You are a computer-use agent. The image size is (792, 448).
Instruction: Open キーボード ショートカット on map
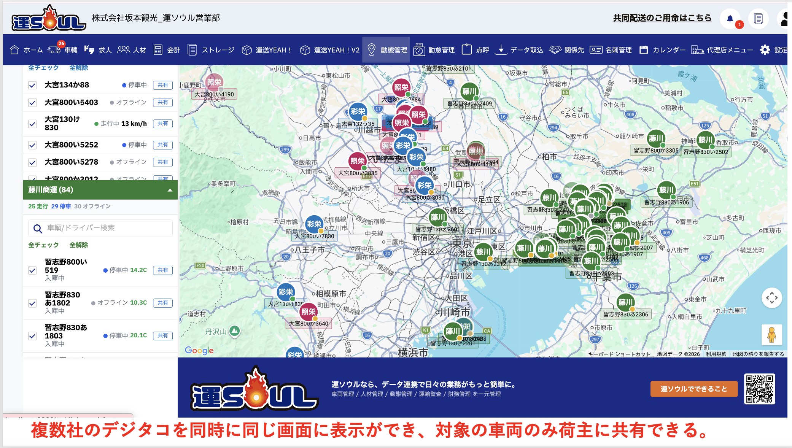tap(619, 354)
